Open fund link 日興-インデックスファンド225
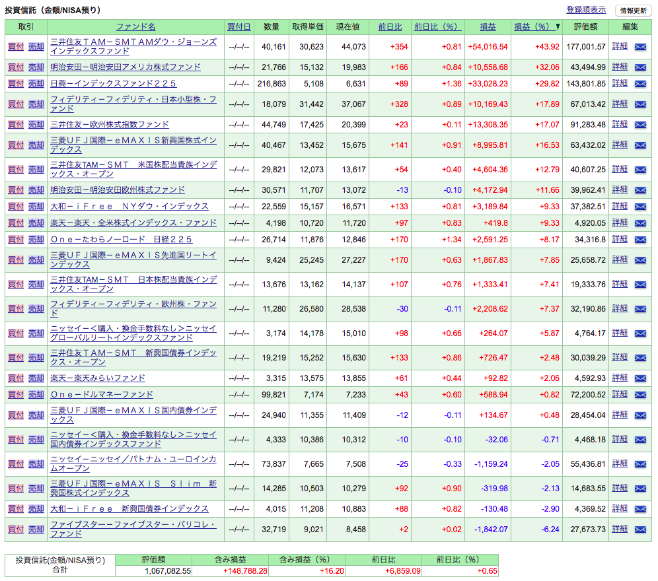This screenshot has width=658, height=581. click(x=114, y=83)
